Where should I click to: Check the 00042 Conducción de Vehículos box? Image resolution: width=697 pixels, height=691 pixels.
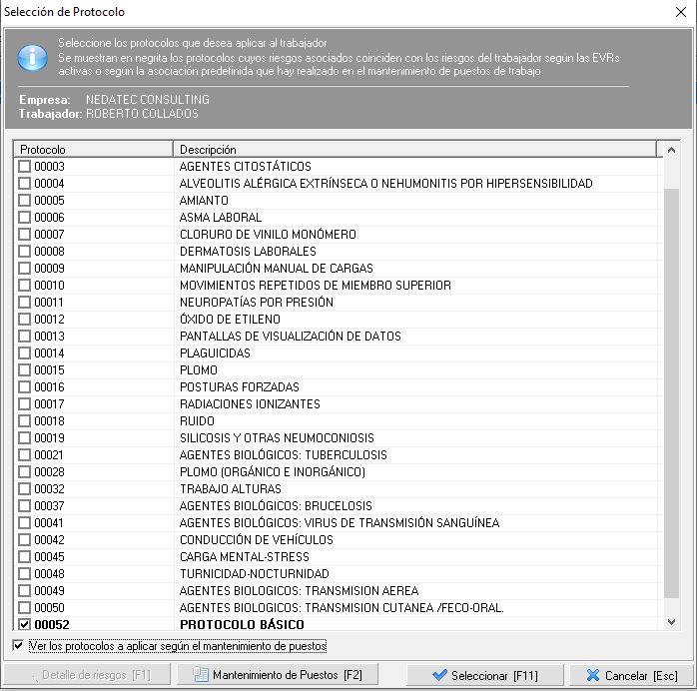point(24,539)
